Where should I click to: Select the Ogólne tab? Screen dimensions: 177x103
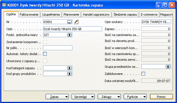(11, 14)
